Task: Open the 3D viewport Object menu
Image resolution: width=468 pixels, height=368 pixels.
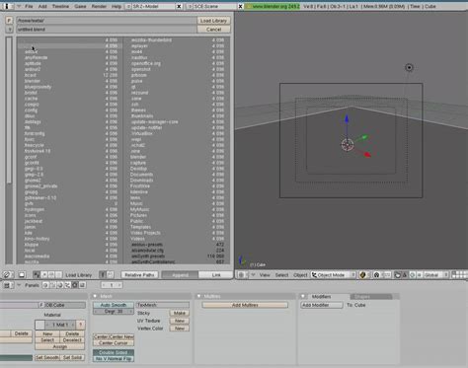Action: coord(300,275)
